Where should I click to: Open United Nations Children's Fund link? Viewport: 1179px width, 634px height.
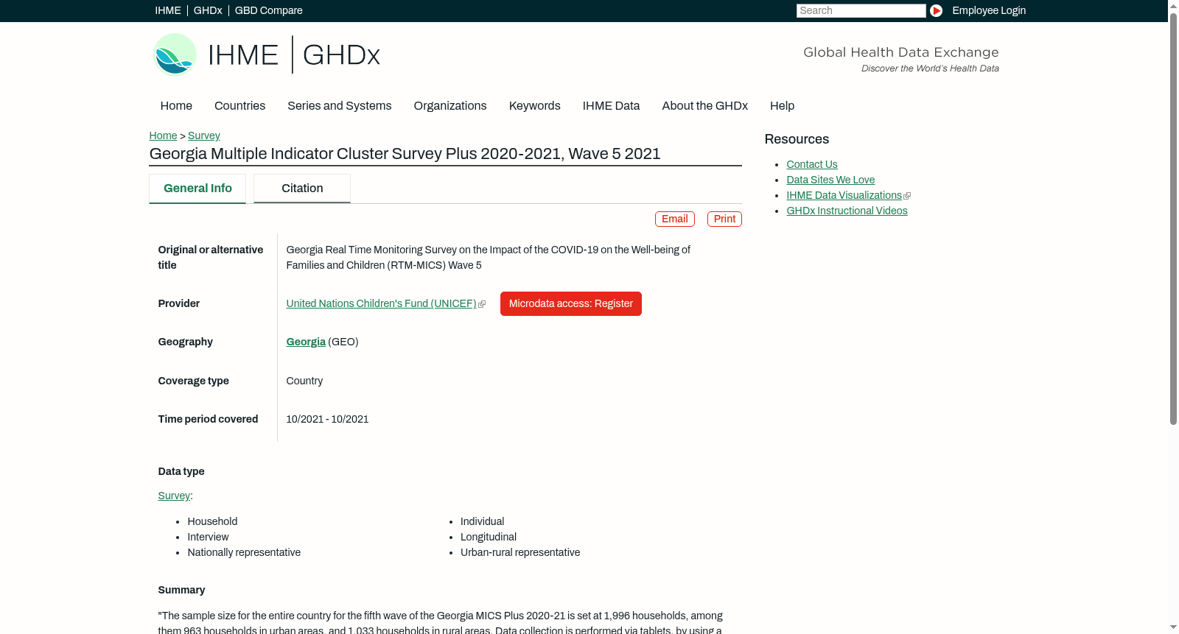click(x=381, y=304)
